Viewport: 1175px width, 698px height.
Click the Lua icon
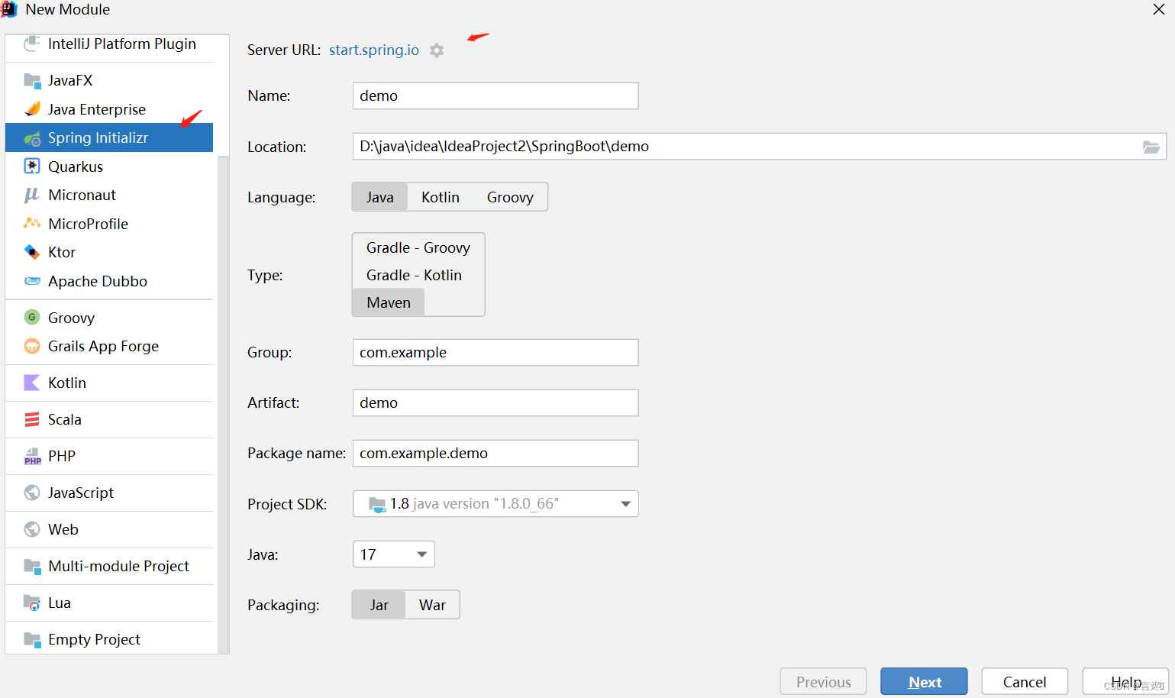pos(32,603)
